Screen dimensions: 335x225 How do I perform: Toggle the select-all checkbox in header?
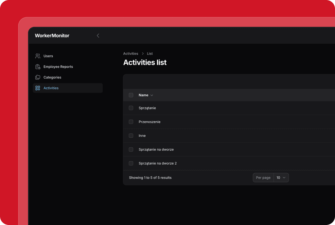pos(131,95)
